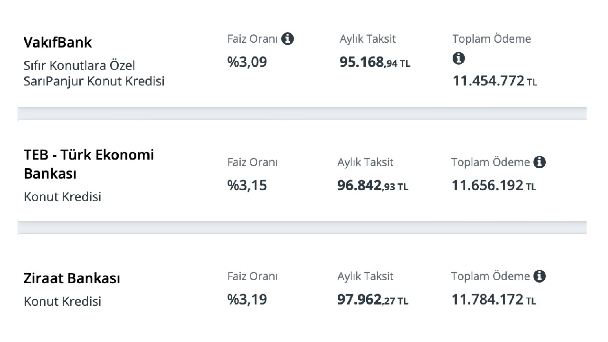Click the 11.784.172 TL total payment

[494, 300]
